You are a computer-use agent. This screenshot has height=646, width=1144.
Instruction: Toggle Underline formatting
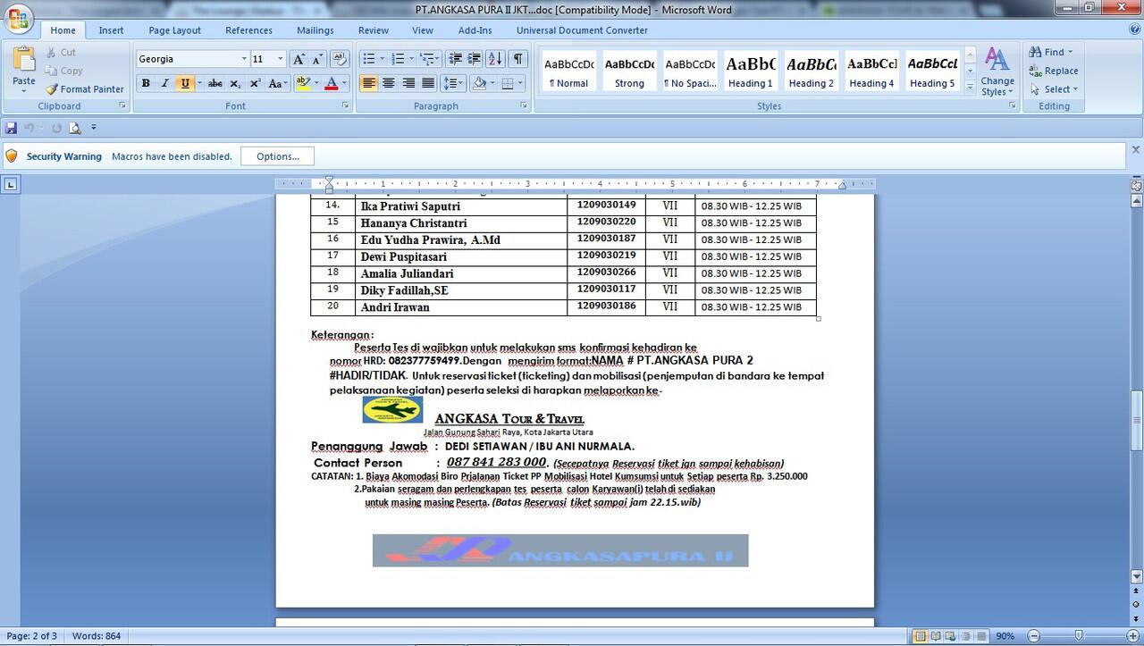185,83
